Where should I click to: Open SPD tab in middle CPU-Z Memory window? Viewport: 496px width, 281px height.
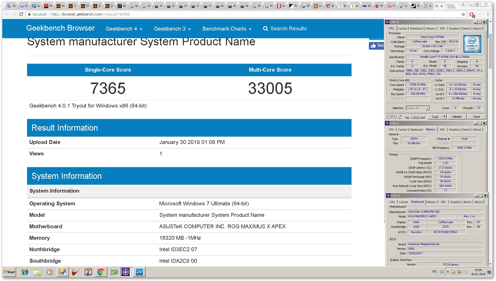click(442, 130)
